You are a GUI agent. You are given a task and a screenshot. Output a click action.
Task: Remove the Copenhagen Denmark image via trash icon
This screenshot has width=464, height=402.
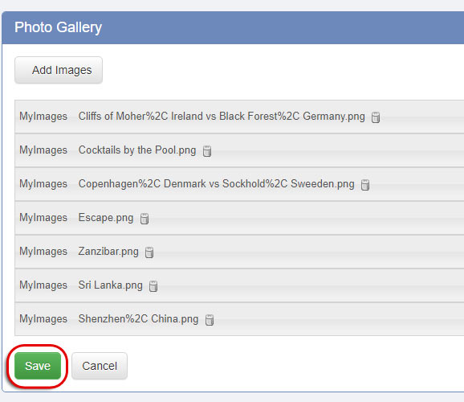[x=365, y=185]
